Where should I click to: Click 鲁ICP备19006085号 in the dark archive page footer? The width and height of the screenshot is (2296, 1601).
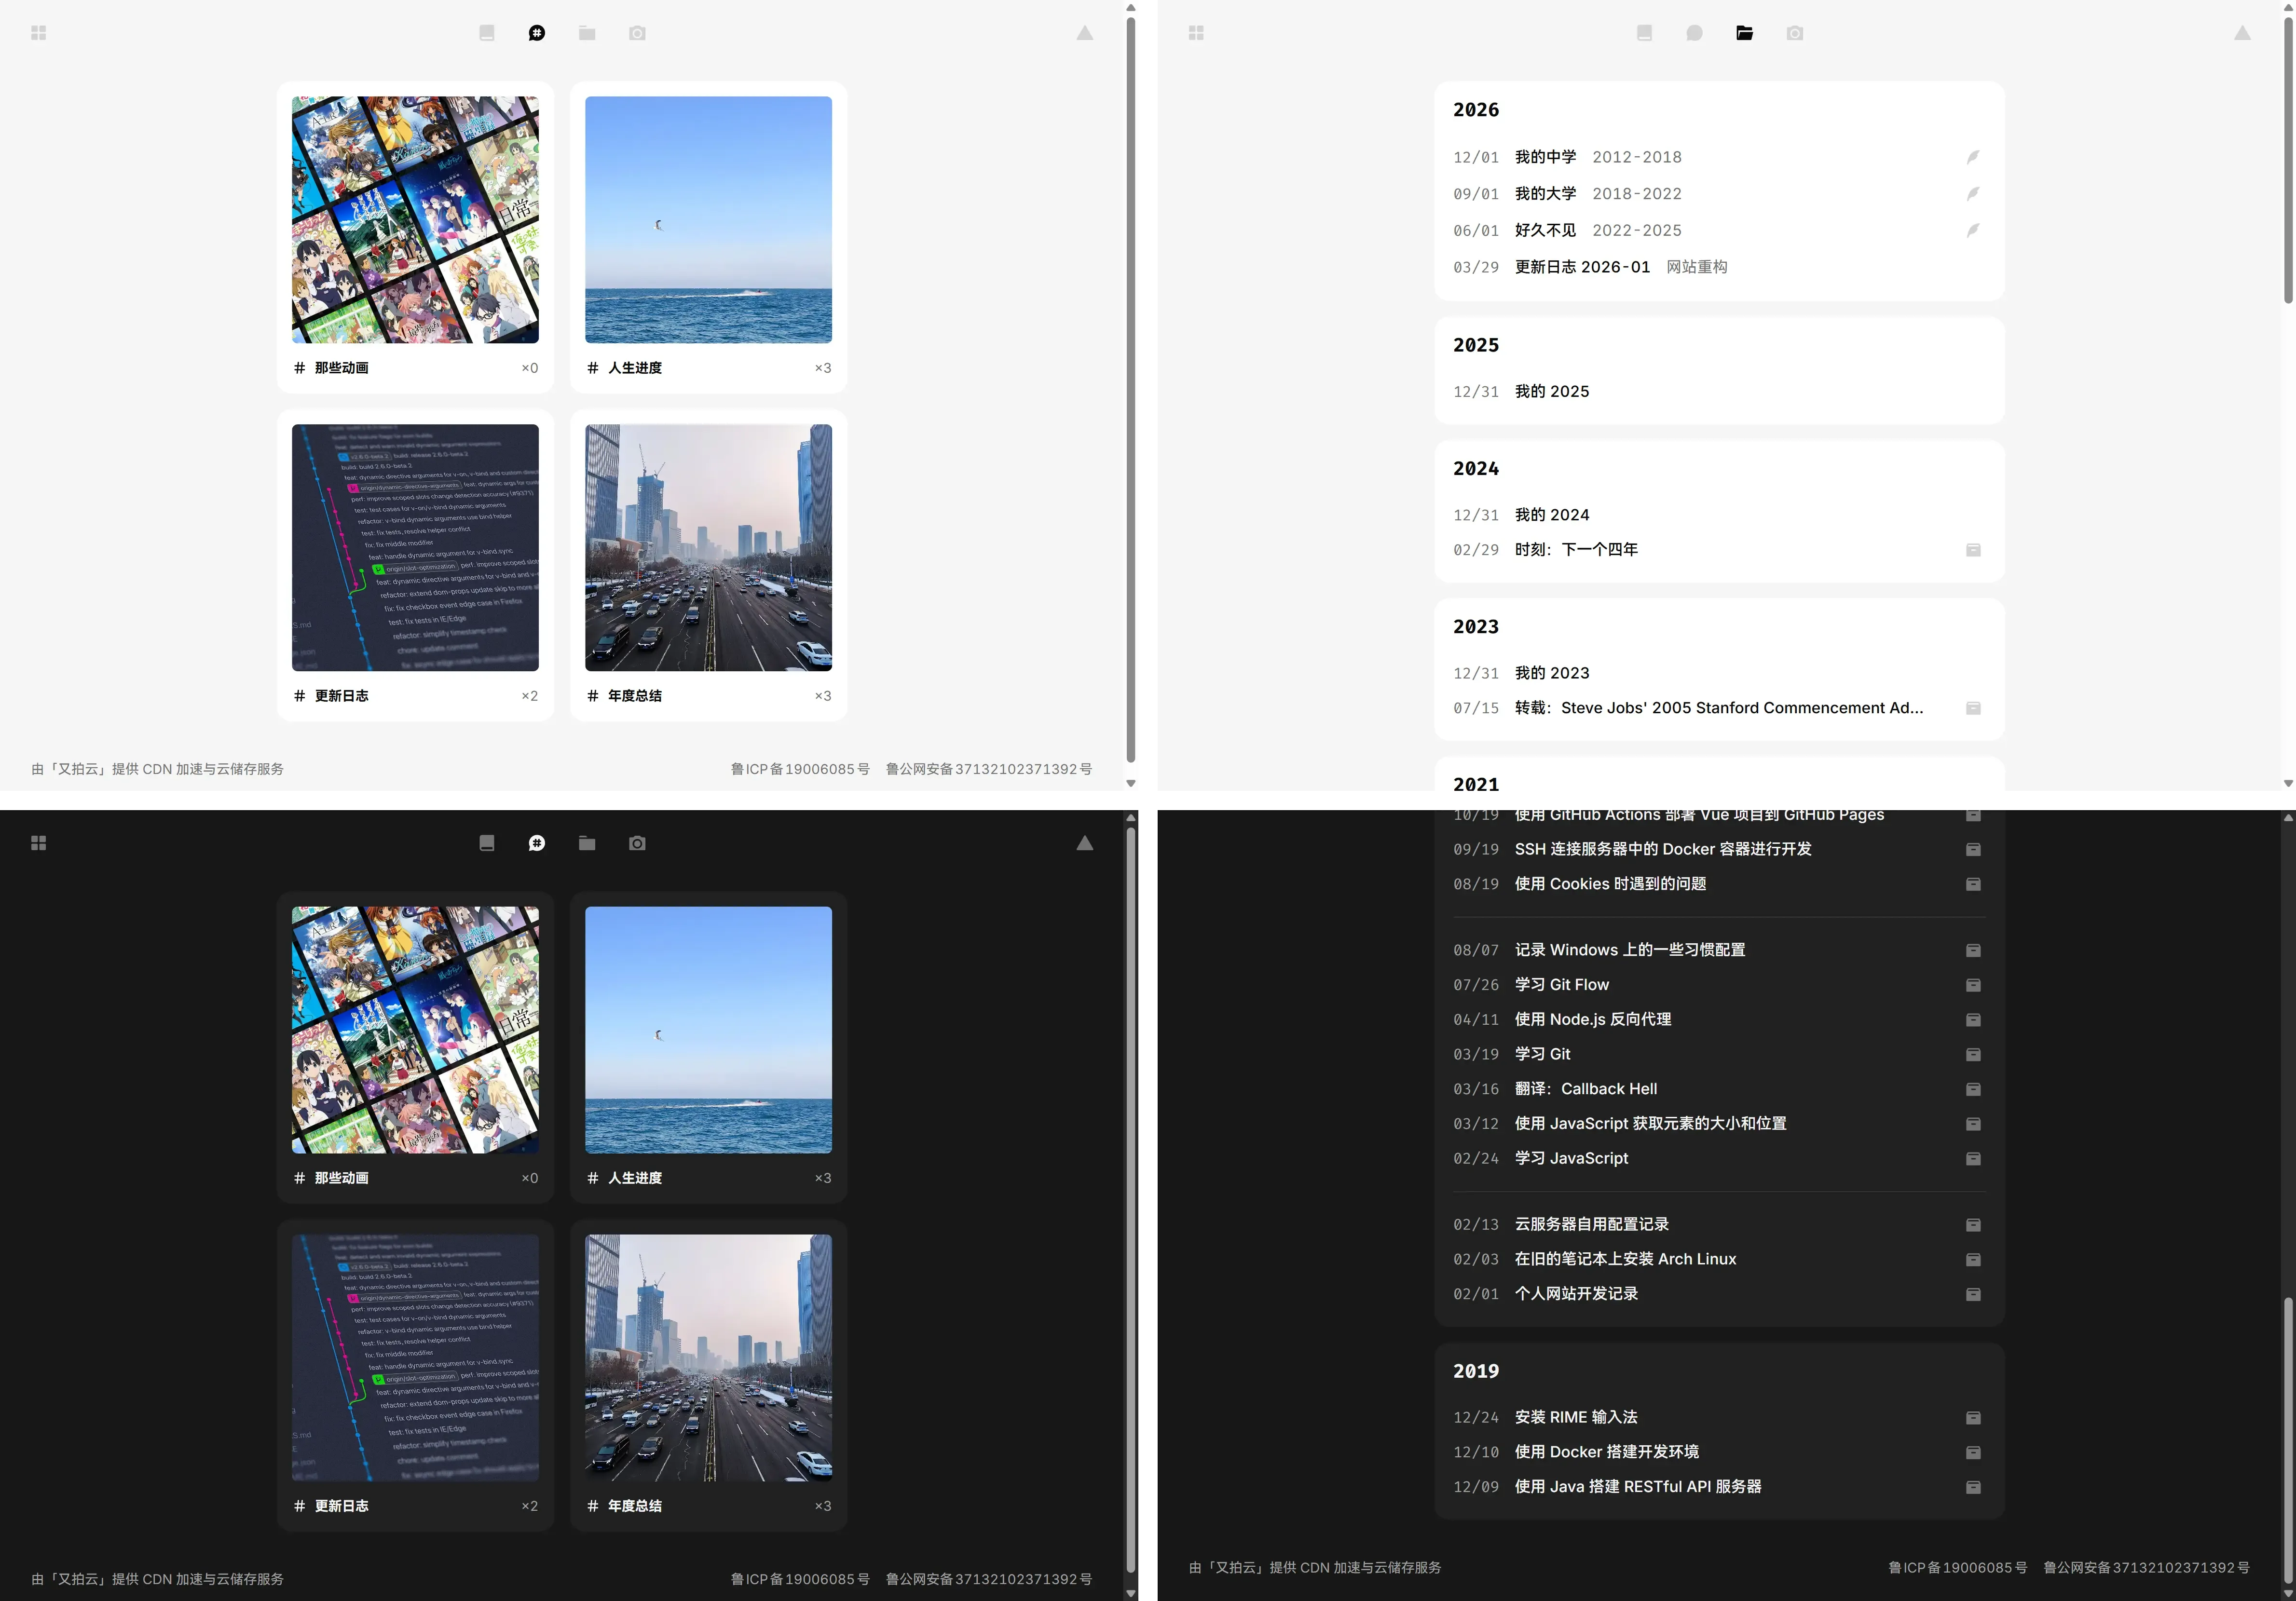[x=1957, y=1567]
